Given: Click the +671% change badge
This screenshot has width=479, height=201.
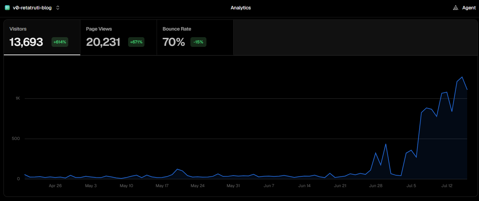Looking at the screenshot, I should coord(136,42).
